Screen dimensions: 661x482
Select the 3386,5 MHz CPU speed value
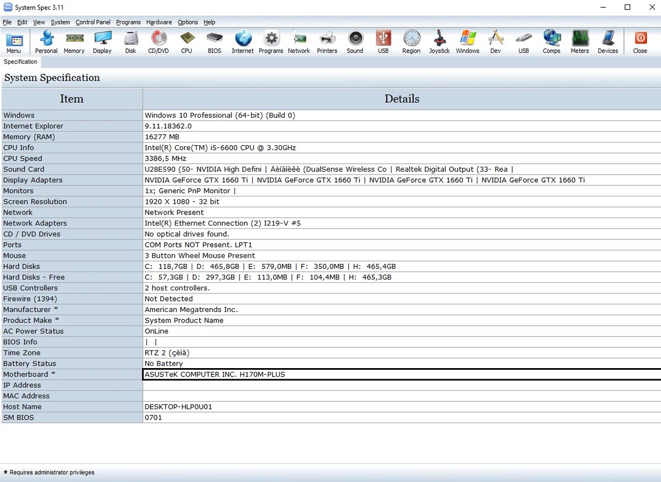click(x=402, y=158)
